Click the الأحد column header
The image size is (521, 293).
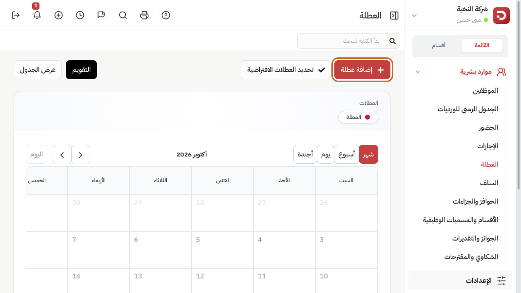[x=285, y=181]
